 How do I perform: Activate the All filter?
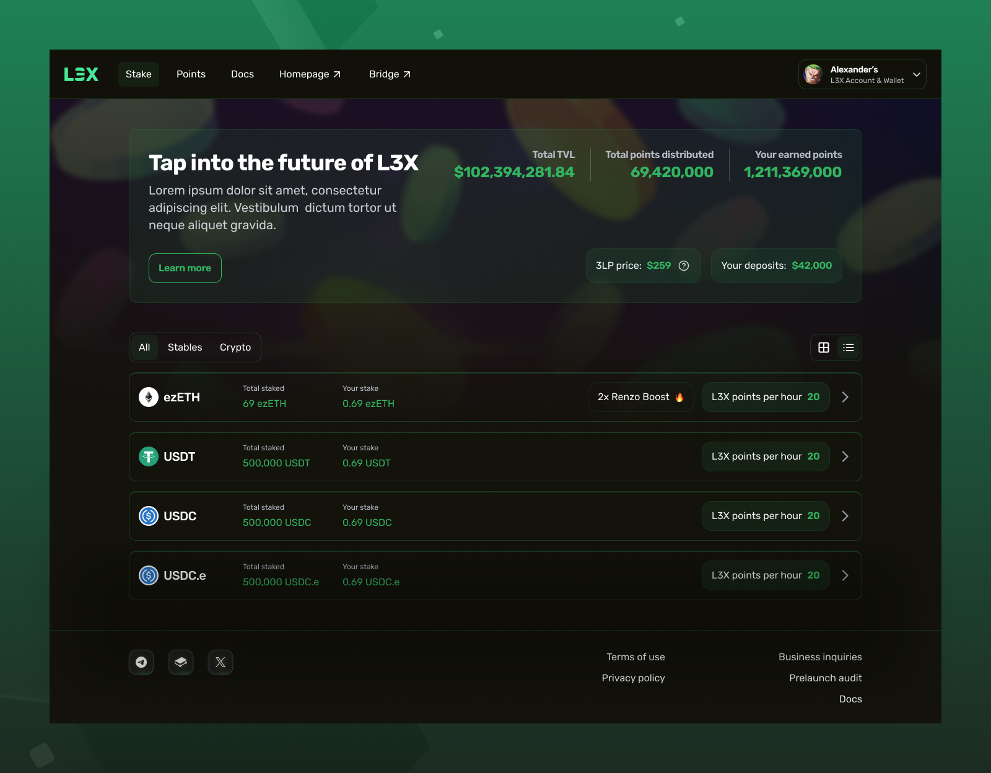pyautogui.click(x=144, y=347)
